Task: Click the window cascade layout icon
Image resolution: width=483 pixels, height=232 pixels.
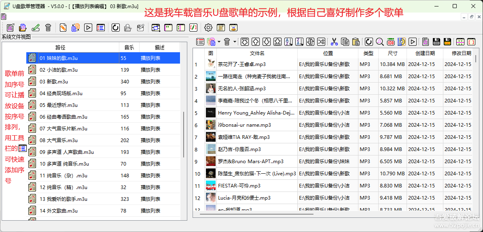Action: [156, 28]
